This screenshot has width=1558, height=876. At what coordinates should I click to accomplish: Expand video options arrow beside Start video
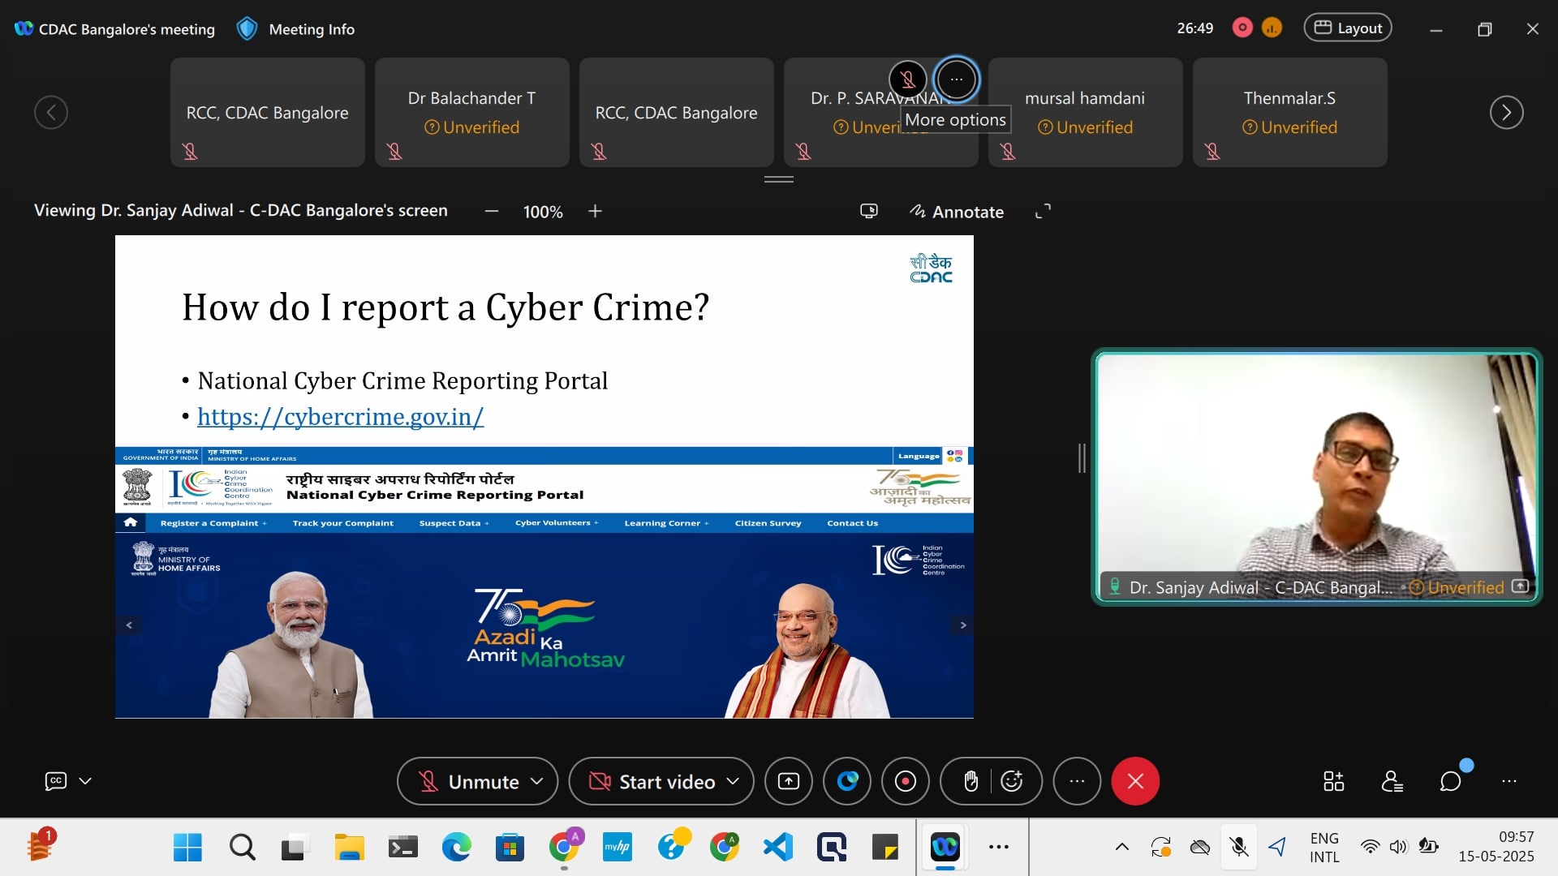tap(733, 781)
